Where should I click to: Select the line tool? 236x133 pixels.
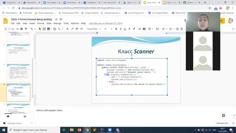click(59, 29)
